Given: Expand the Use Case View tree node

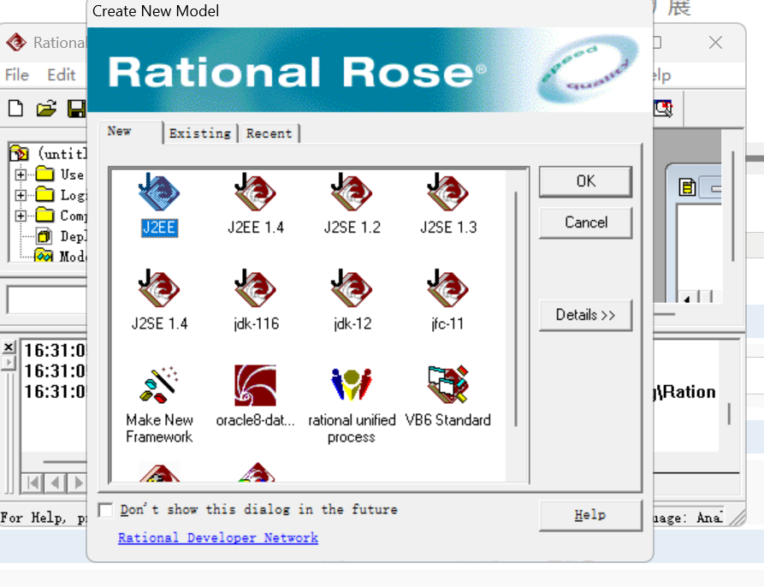Looking at the screenshot, I should [x=21, y=174].
